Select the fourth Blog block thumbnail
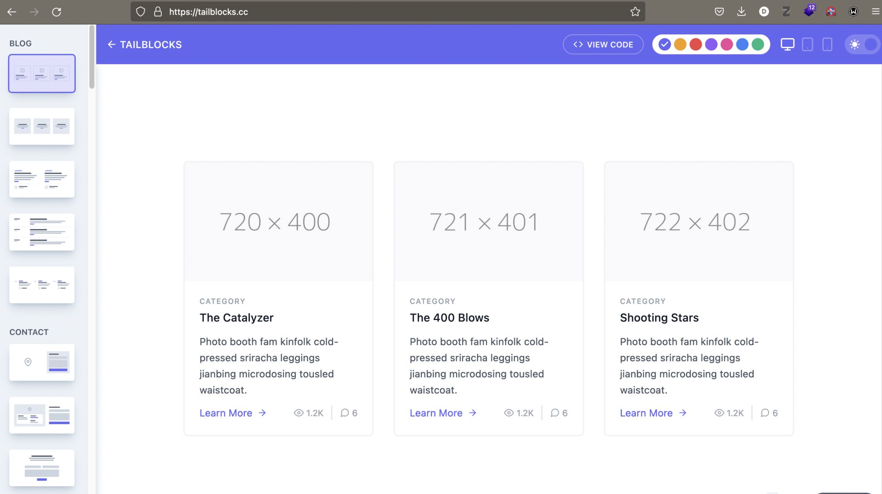Screen dimensions: 882x494 click(x=42, y=232)
